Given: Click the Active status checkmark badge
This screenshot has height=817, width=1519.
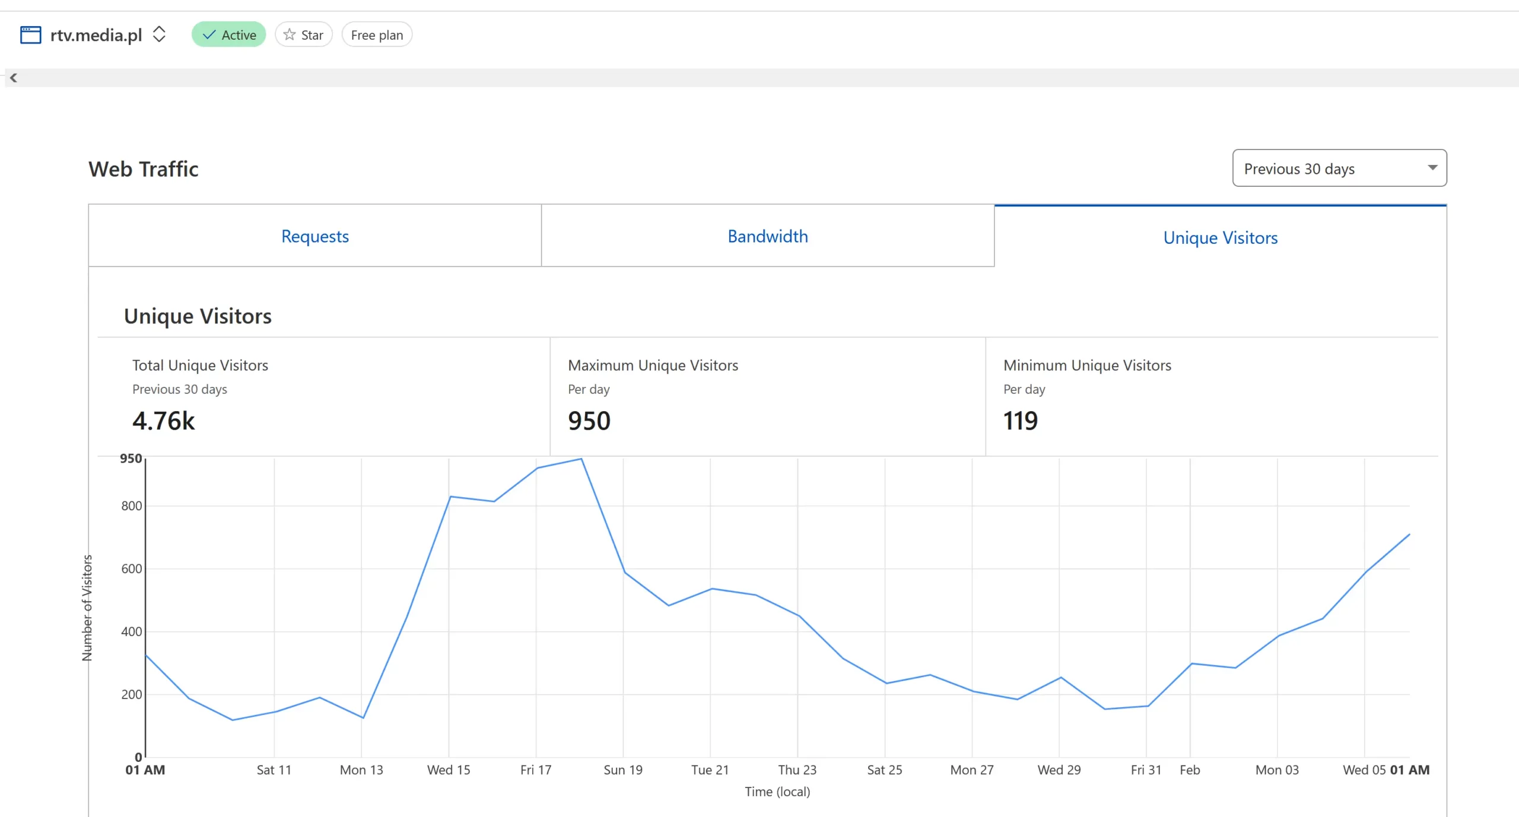Looking at the screenshot, I should coord(228,35).
